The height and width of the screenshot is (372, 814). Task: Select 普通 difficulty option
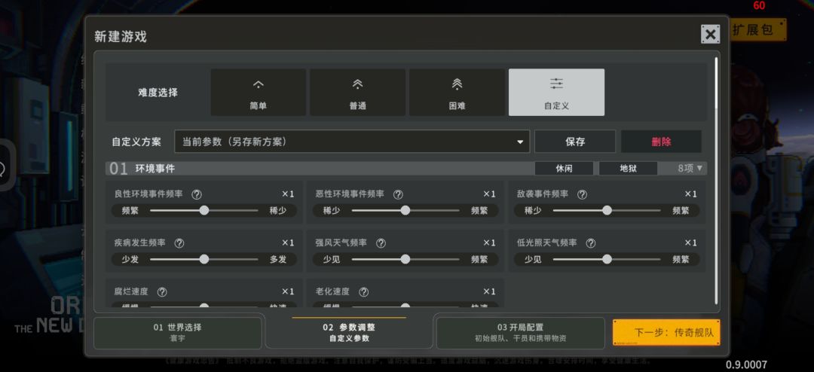coord(358,93)
